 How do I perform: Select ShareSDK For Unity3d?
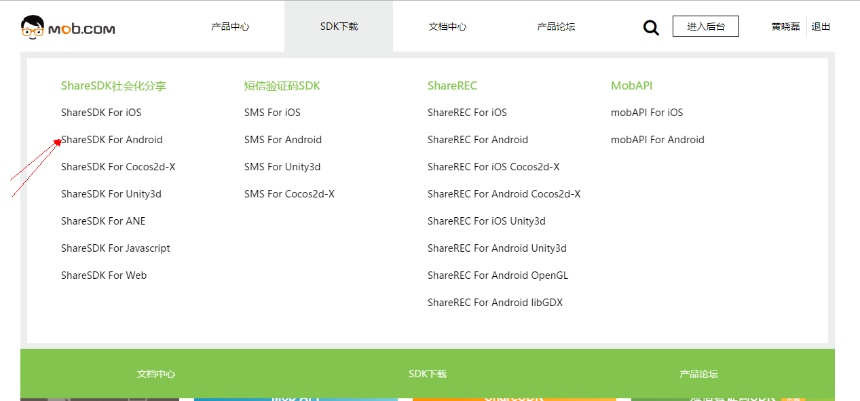tap(111, 194)
